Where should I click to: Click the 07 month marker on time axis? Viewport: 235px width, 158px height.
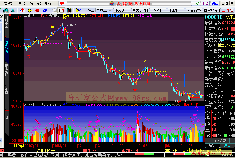tap(190, 146)
